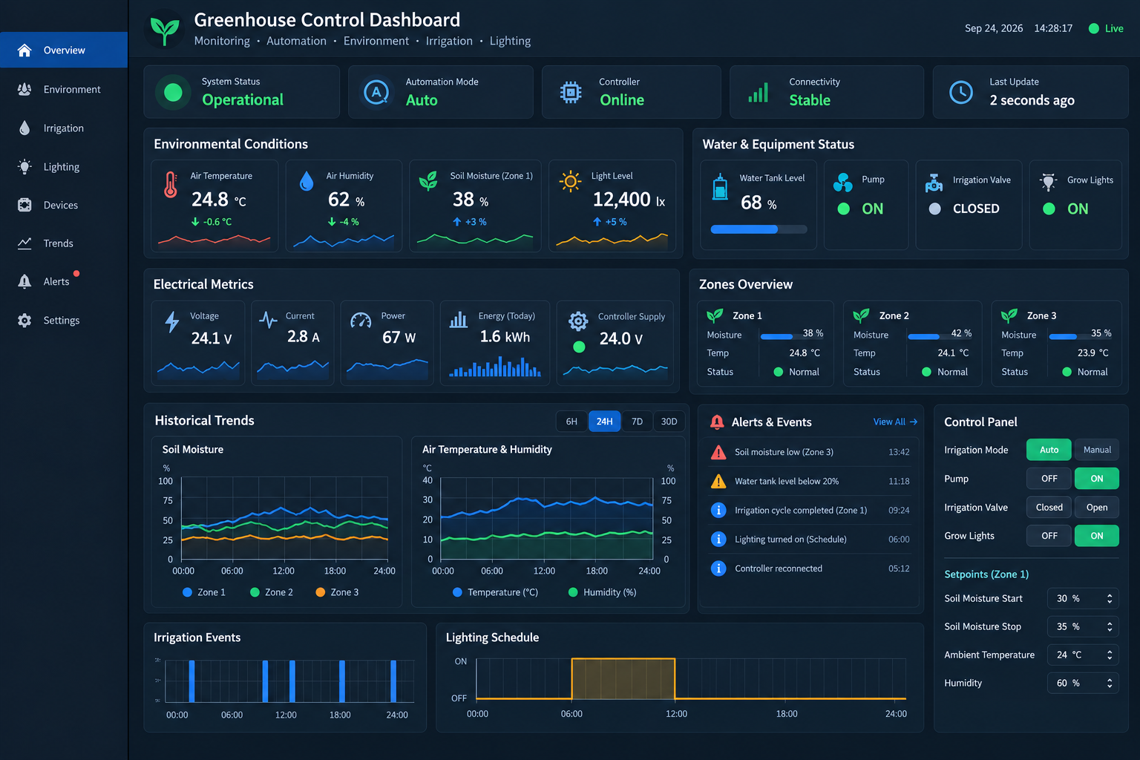
Task: Click the Light Level sun icon
Action: (570, 181)
